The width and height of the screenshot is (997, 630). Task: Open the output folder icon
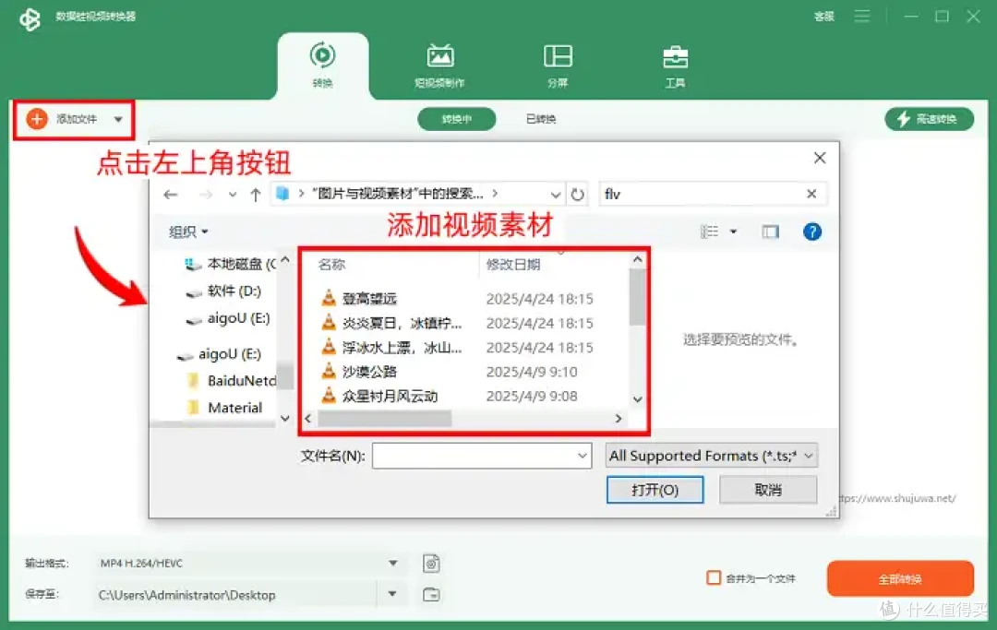[431, 594]
